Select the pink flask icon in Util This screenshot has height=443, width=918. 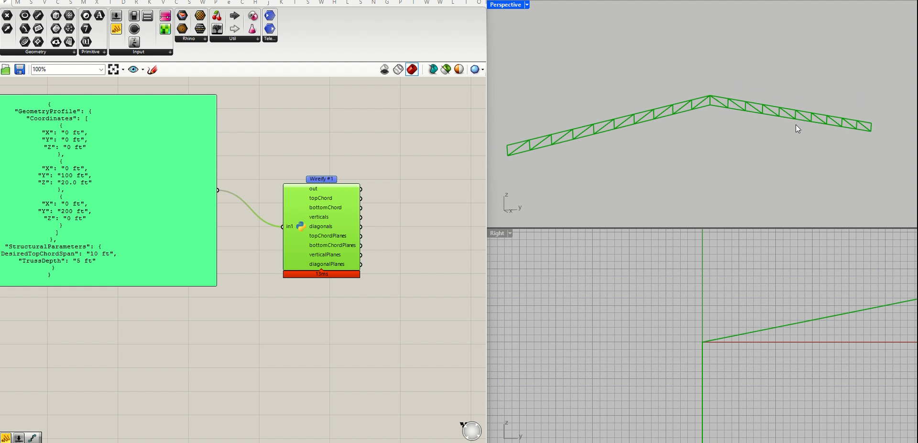click(252, 29)
